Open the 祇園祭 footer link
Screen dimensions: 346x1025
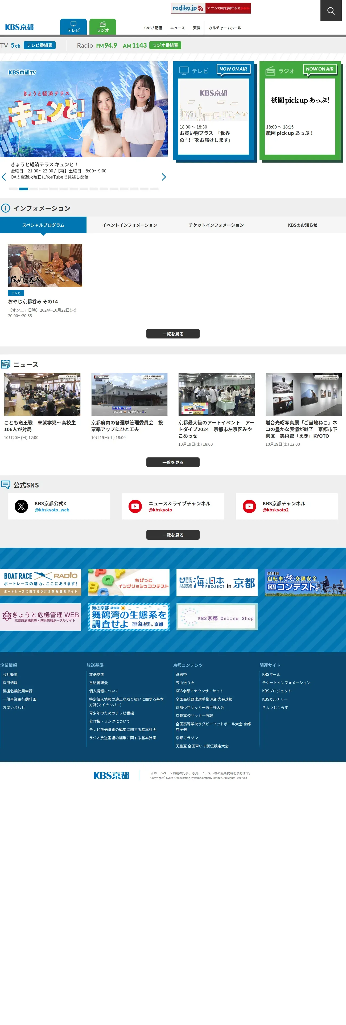point(182,675)
